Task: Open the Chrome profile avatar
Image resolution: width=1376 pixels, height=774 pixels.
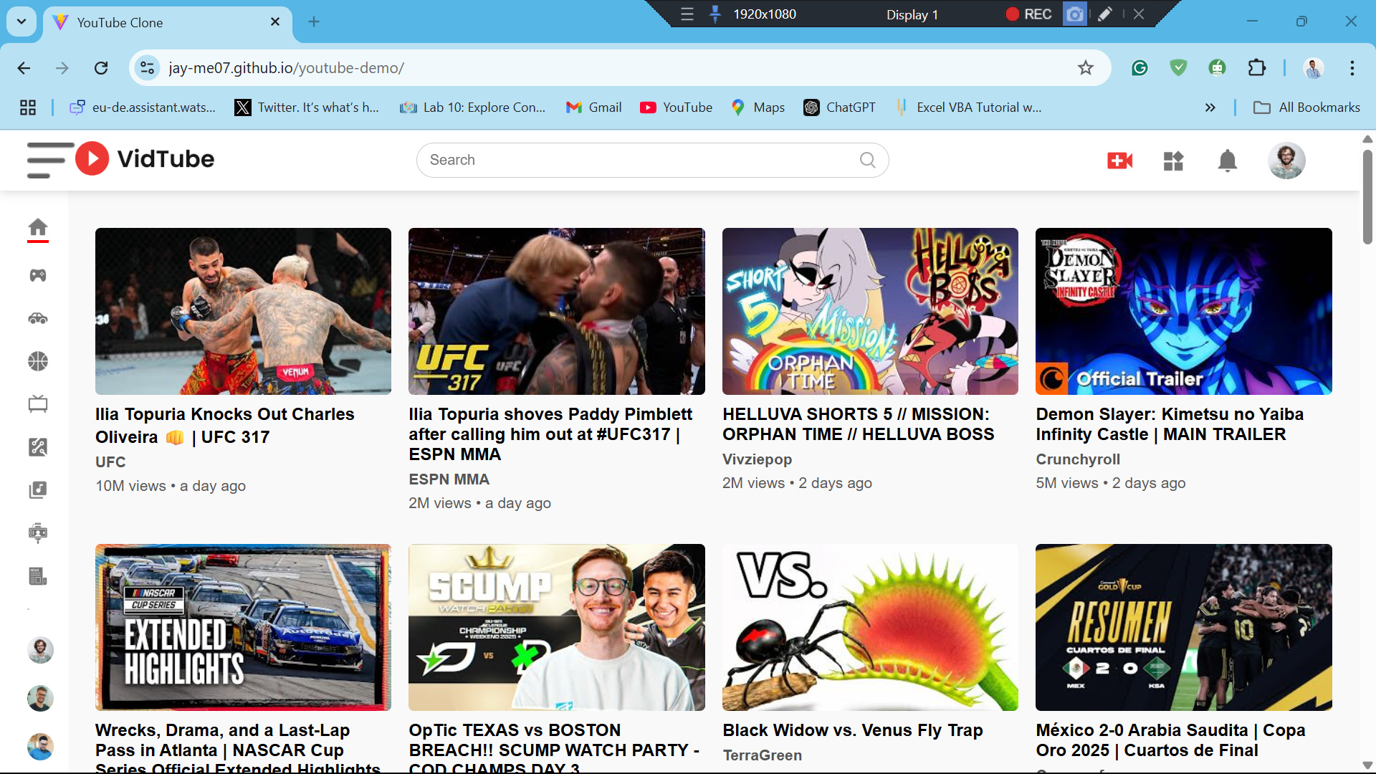Action: [x=1313, y=68]
